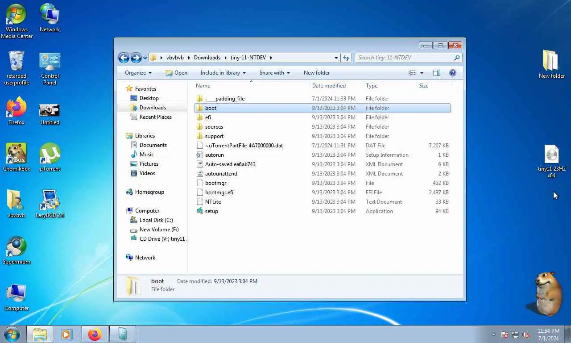
Task: Open Libraries in the navigation pane
Action: click(x=145, y=136)
